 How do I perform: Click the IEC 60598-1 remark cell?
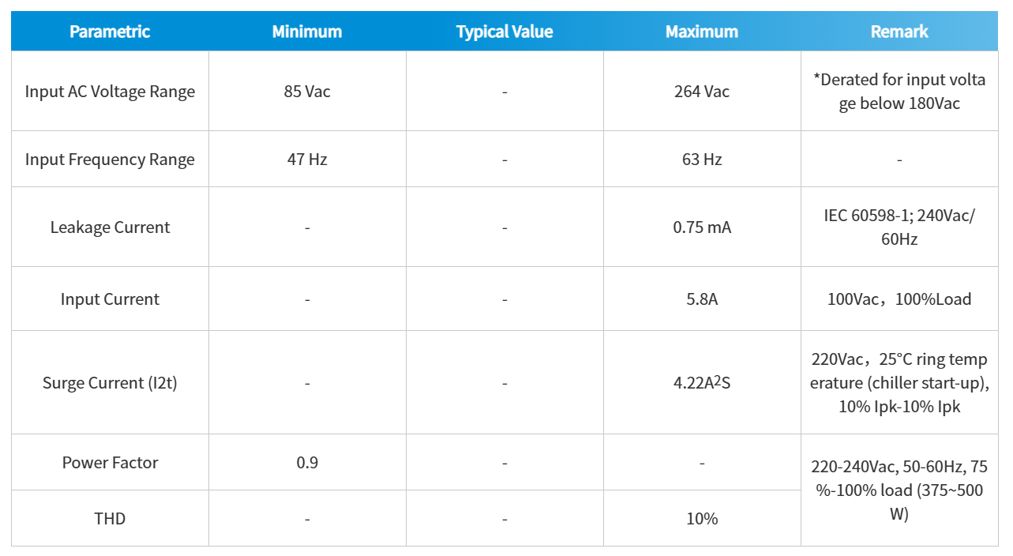pos(899,227)
